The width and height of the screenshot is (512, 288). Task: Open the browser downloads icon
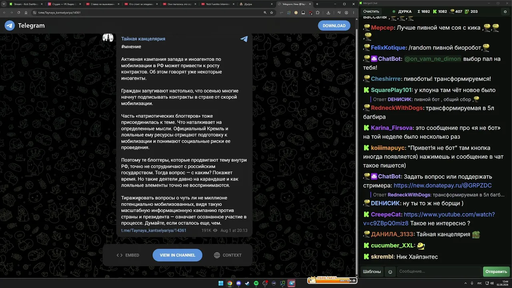pos(328,12)
